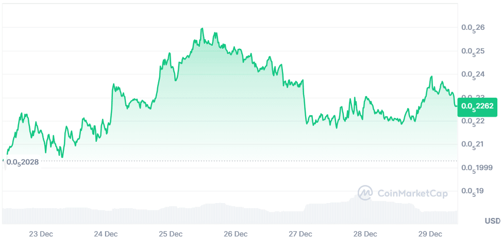This screenshot has height=238, width=501.
Task: Click the green current price badge 0.0₅2262
Action: pyautogui.click(x=478, y=106)
